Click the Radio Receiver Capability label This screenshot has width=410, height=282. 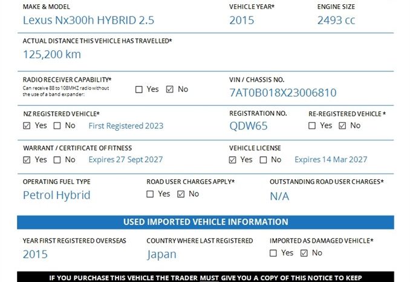tap(67, 79)
